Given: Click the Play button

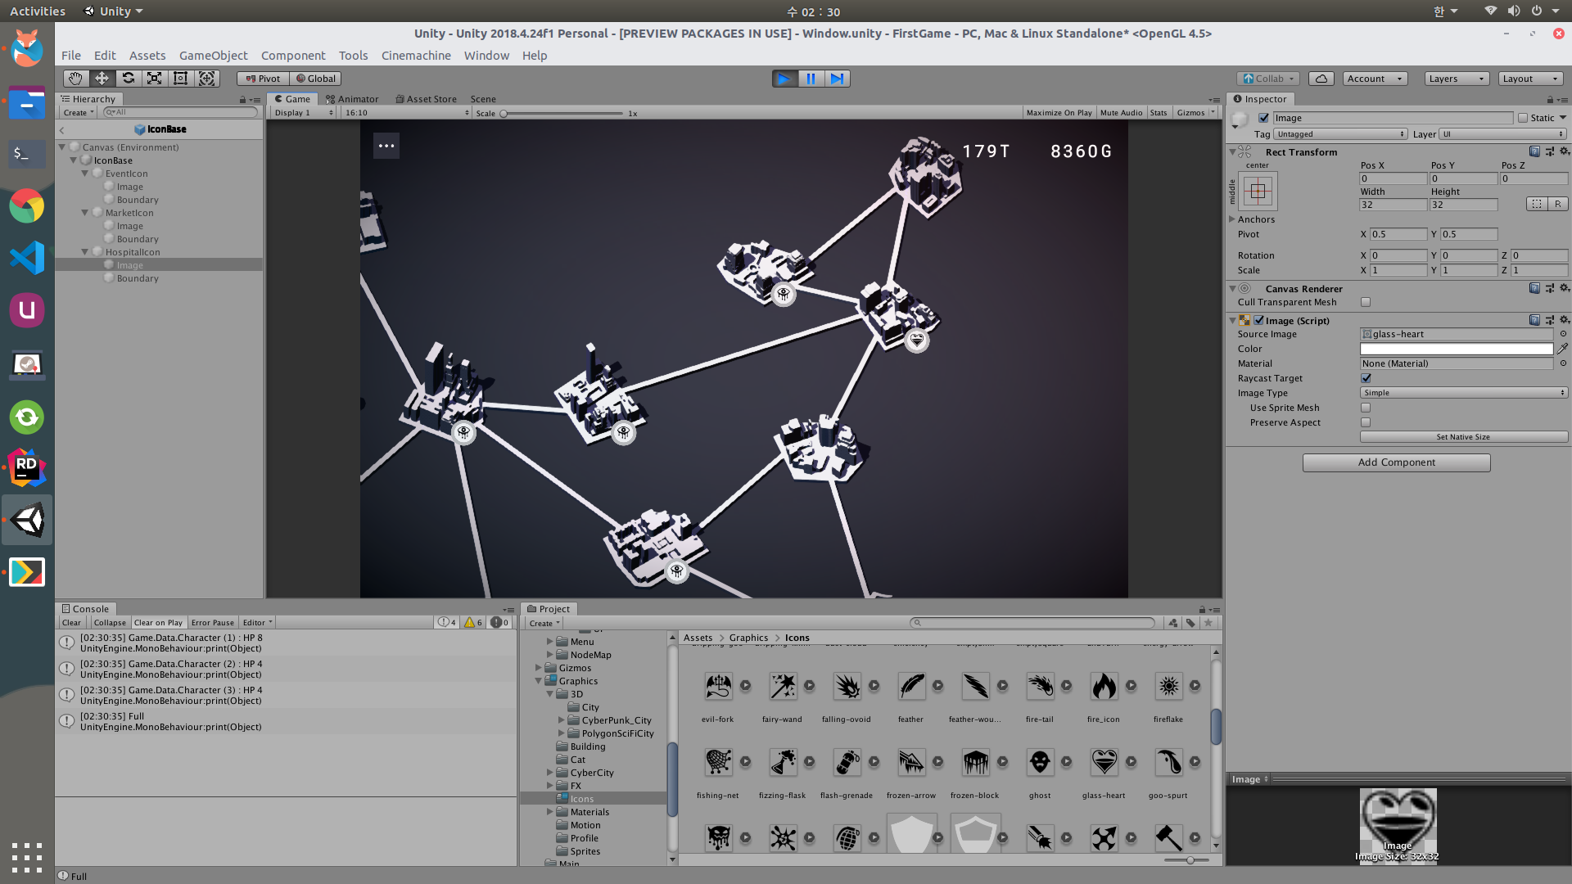Looking at the screenshot, I should (784, 79).
